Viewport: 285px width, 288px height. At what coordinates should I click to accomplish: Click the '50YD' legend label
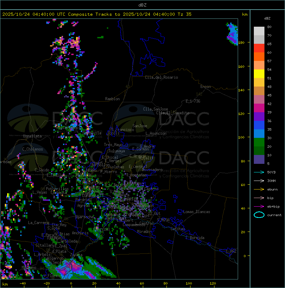click(x=271, y=172)
